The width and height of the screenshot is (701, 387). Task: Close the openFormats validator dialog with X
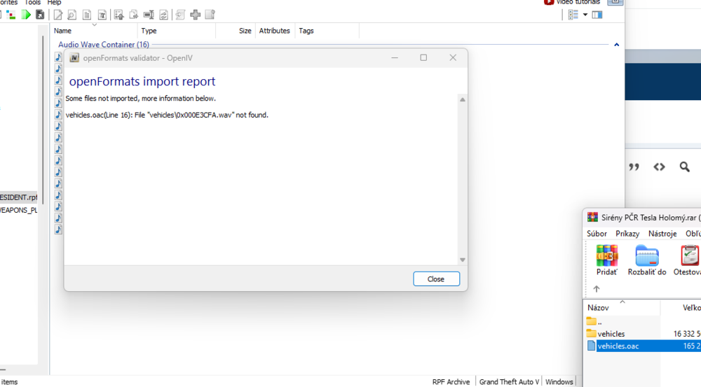(x=453, y=57)
